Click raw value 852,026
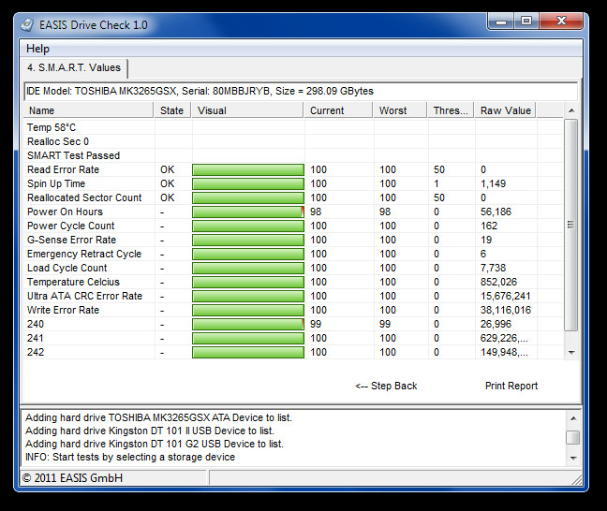This screenshot has width=607, height=511. point(498,282)
